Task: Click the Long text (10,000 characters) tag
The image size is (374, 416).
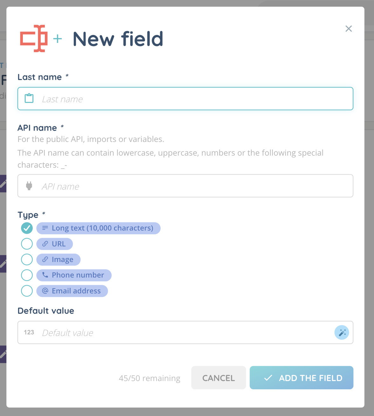Action: coord(99,228)
